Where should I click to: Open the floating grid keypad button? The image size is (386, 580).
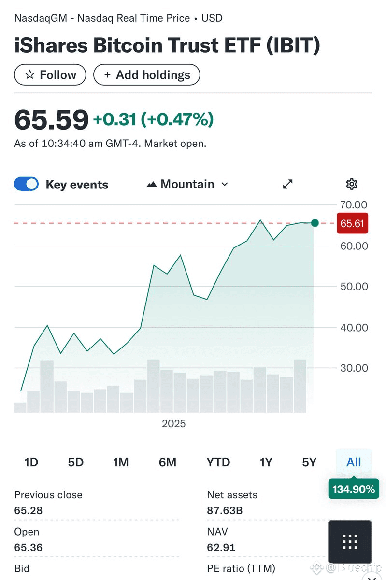pyautogui.click(x=350, y=541)
